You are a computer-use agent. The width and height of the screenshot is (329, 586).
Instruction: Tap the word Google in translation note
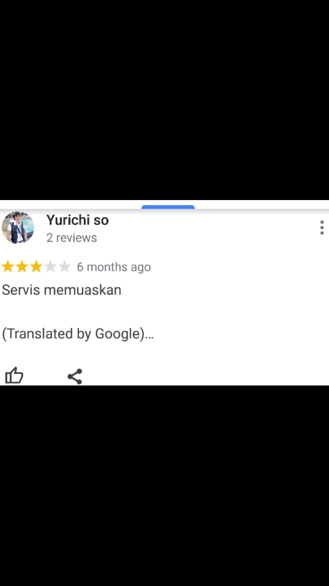[117, 334]
